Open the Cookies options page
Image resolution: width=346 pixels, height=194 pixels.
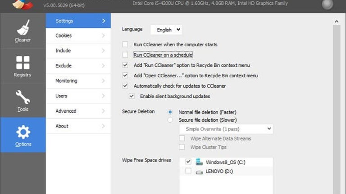pyautogui.click(x=78, y=35)
